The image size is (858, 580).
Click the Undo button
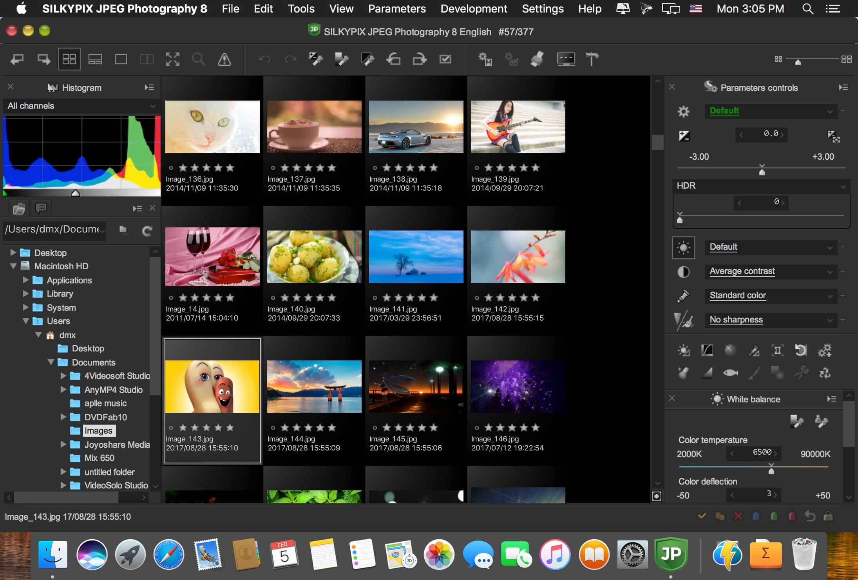pos(264,58)
